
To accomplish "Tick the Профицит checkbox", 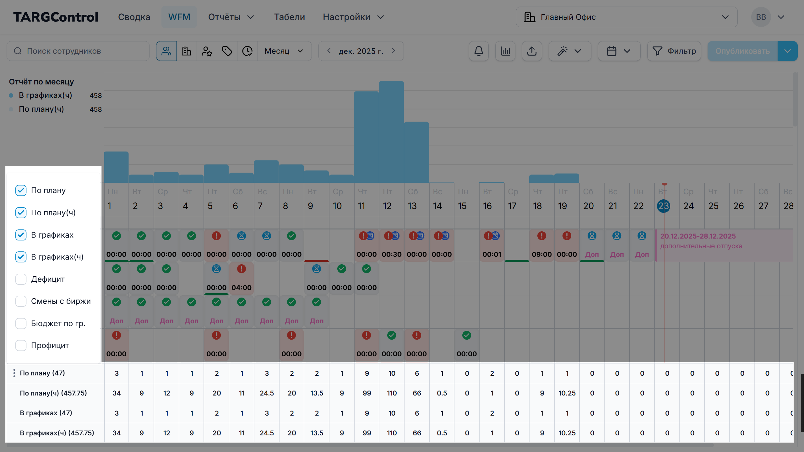I will point(21,345).
